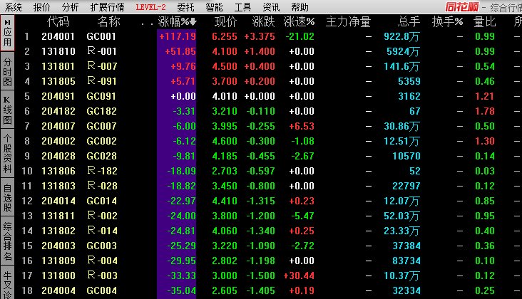Open the 扩展行情 menu

(x=107, y=7)
